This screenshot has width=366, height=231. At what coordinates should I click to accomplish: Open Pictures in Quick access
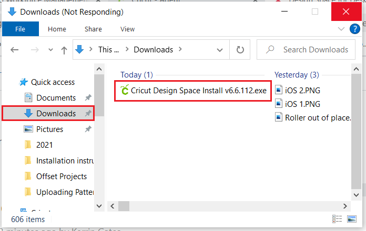49,129
